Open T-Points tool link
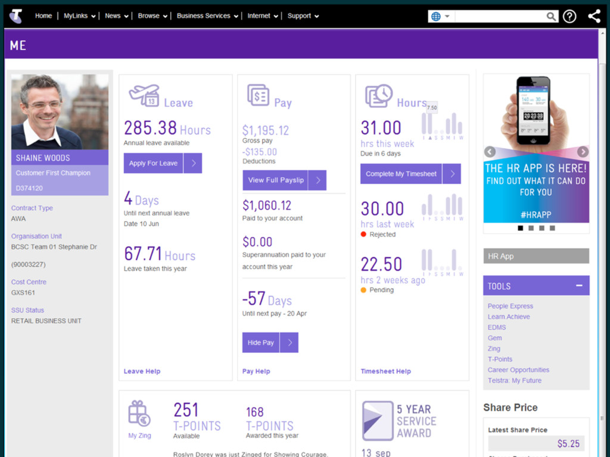This screenshot has width=610, height=457. click(x=500, y=359)
